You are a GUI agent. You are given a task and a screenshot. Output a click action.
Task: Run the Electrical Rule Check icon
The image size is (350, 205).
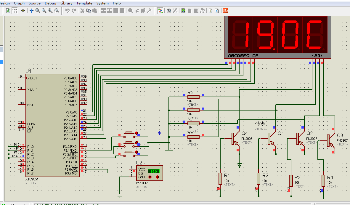pos(217,11)
